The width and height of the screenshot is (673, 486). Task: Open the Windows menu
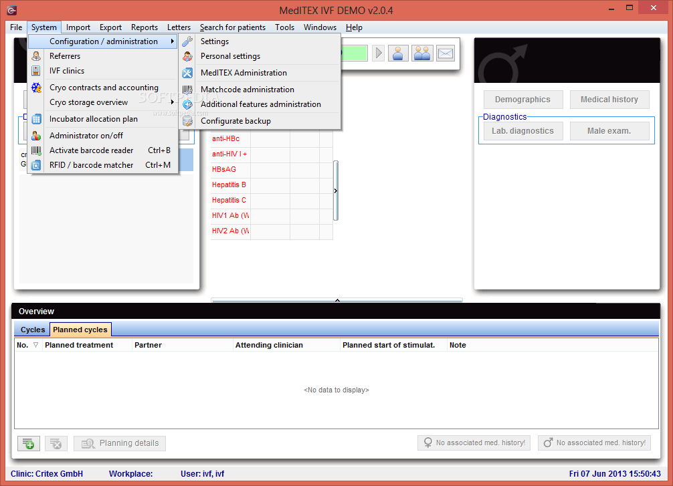click(320, 27)
